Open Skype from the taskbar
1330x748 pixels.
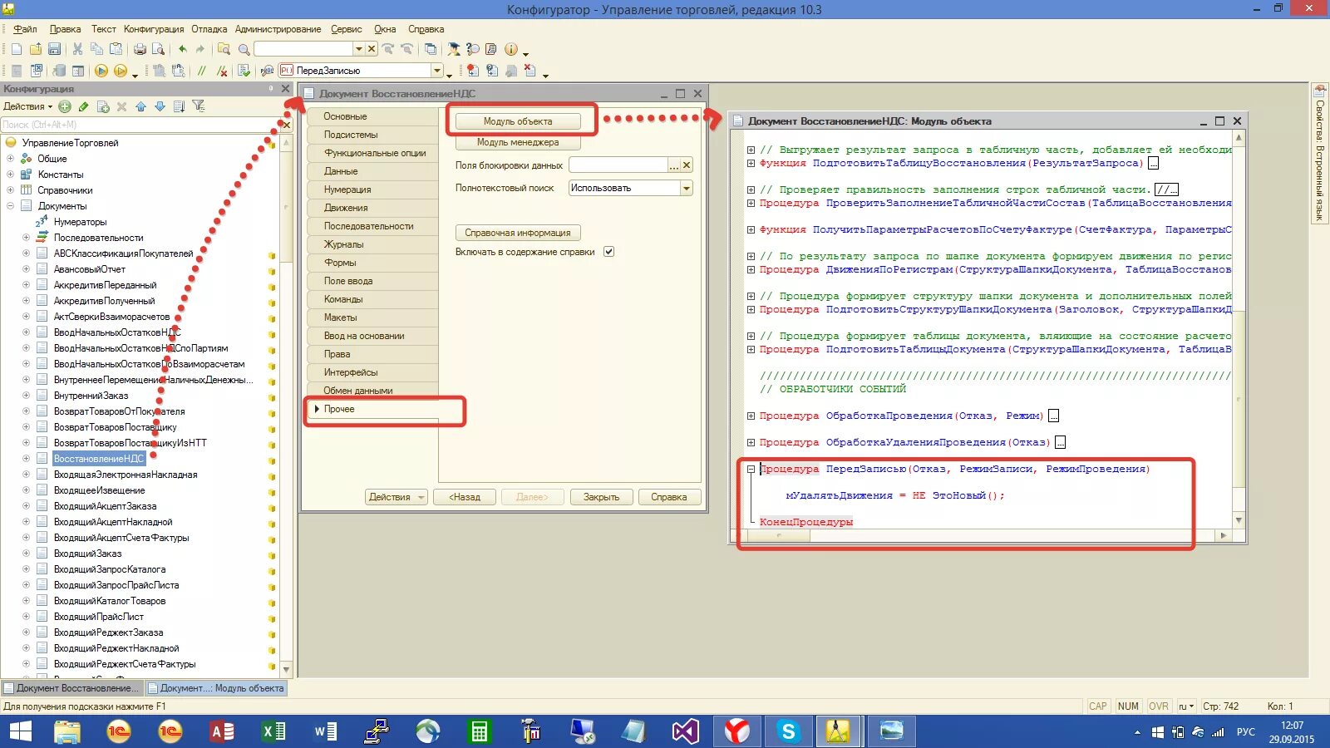pos(789,732)
